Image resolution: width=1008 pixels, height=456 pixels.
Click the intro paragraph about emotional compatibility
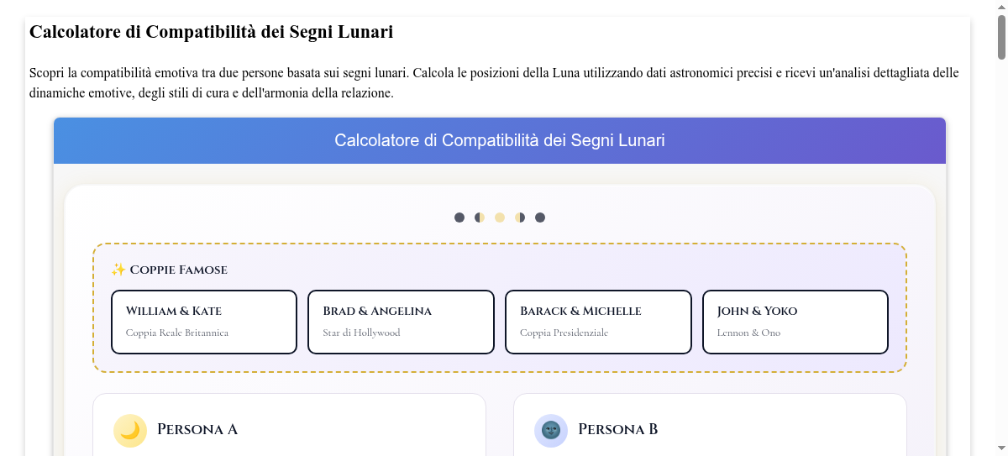point(494,83)
